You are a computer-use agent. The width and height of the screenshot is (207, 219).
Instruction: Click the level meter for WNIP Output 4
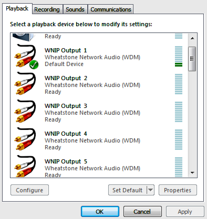click(x=179, y=140)
